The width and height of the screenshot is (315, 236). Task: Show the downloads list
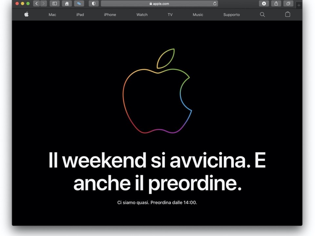264,3
